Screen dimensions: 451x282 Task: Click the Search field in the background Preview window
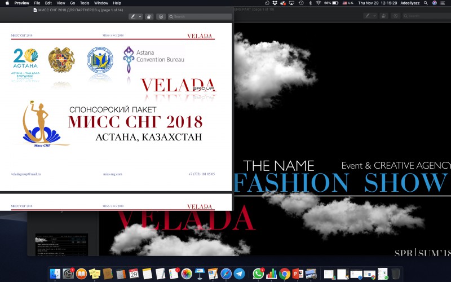(x=427, y=16)
